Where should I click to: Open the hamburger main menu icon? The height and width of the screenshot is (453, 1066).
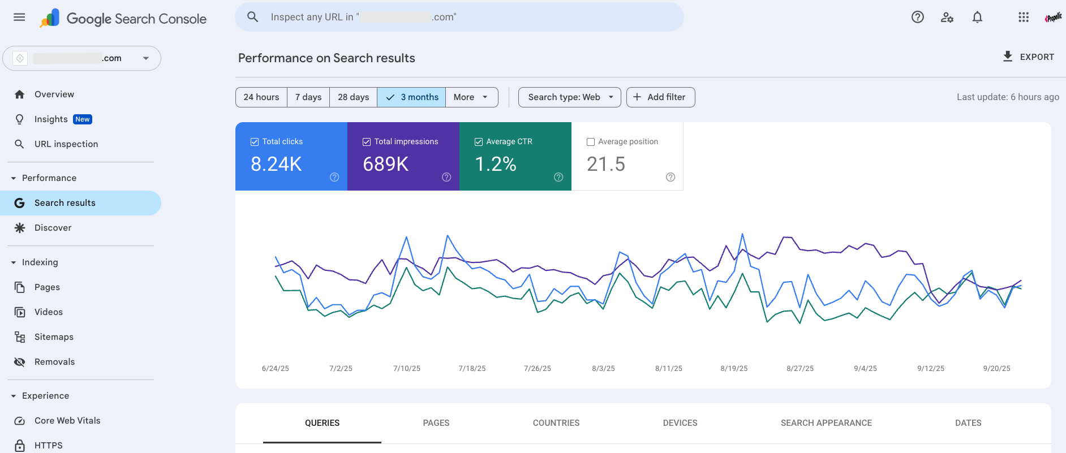(x=19, y=18)
